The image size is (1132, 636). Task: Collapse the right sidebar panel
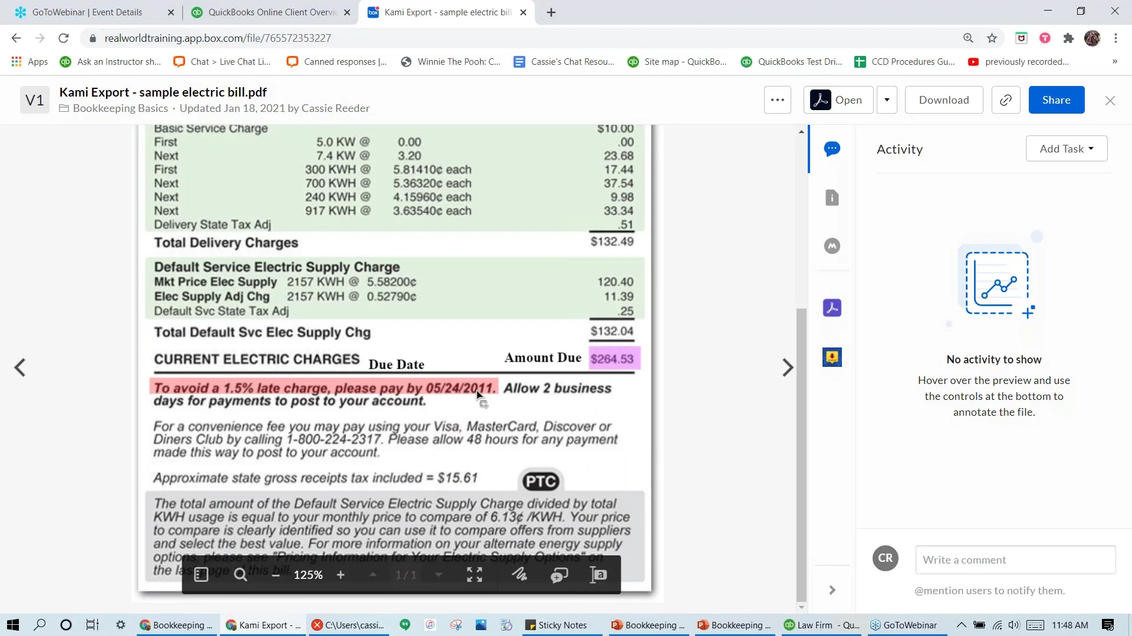coord(832,590)
